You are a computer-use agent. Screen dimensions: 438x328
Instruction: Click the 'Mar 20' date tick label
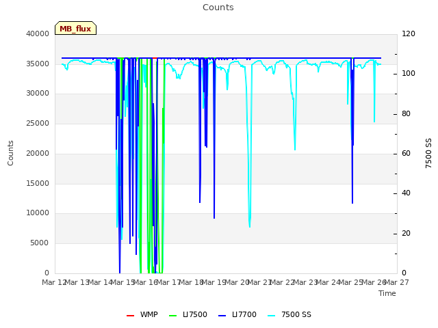237,282
